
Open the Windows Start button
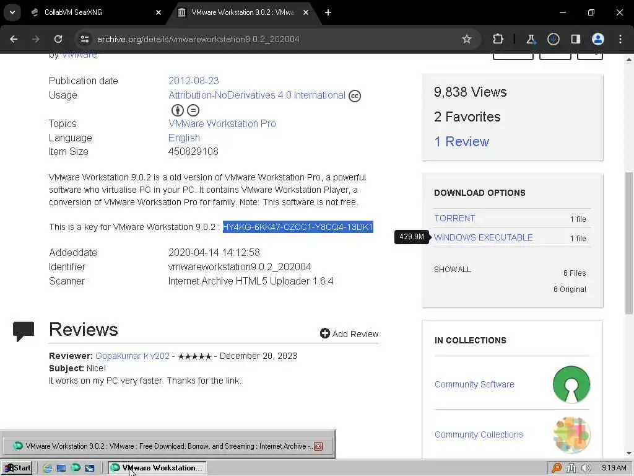17,468
